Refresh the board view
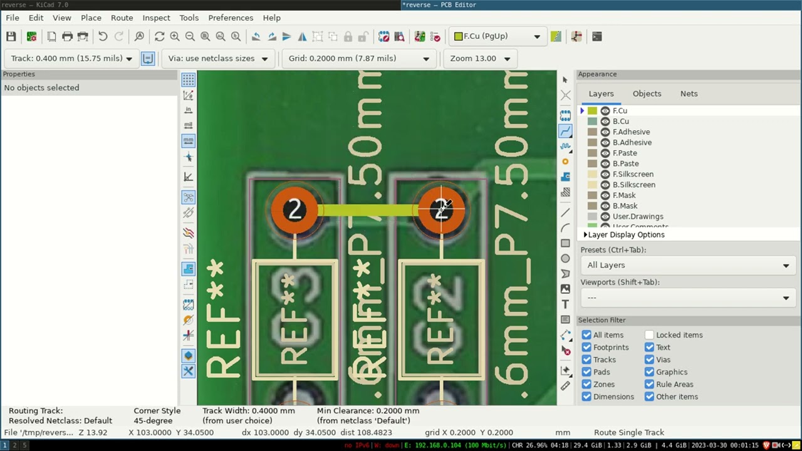This screenshot has width=802, height=451. [x=159, y=36]
